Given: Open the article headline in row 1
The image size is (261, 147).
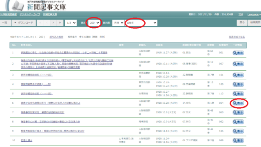Looking at the screenshot, I should click(x=64, y=53).
